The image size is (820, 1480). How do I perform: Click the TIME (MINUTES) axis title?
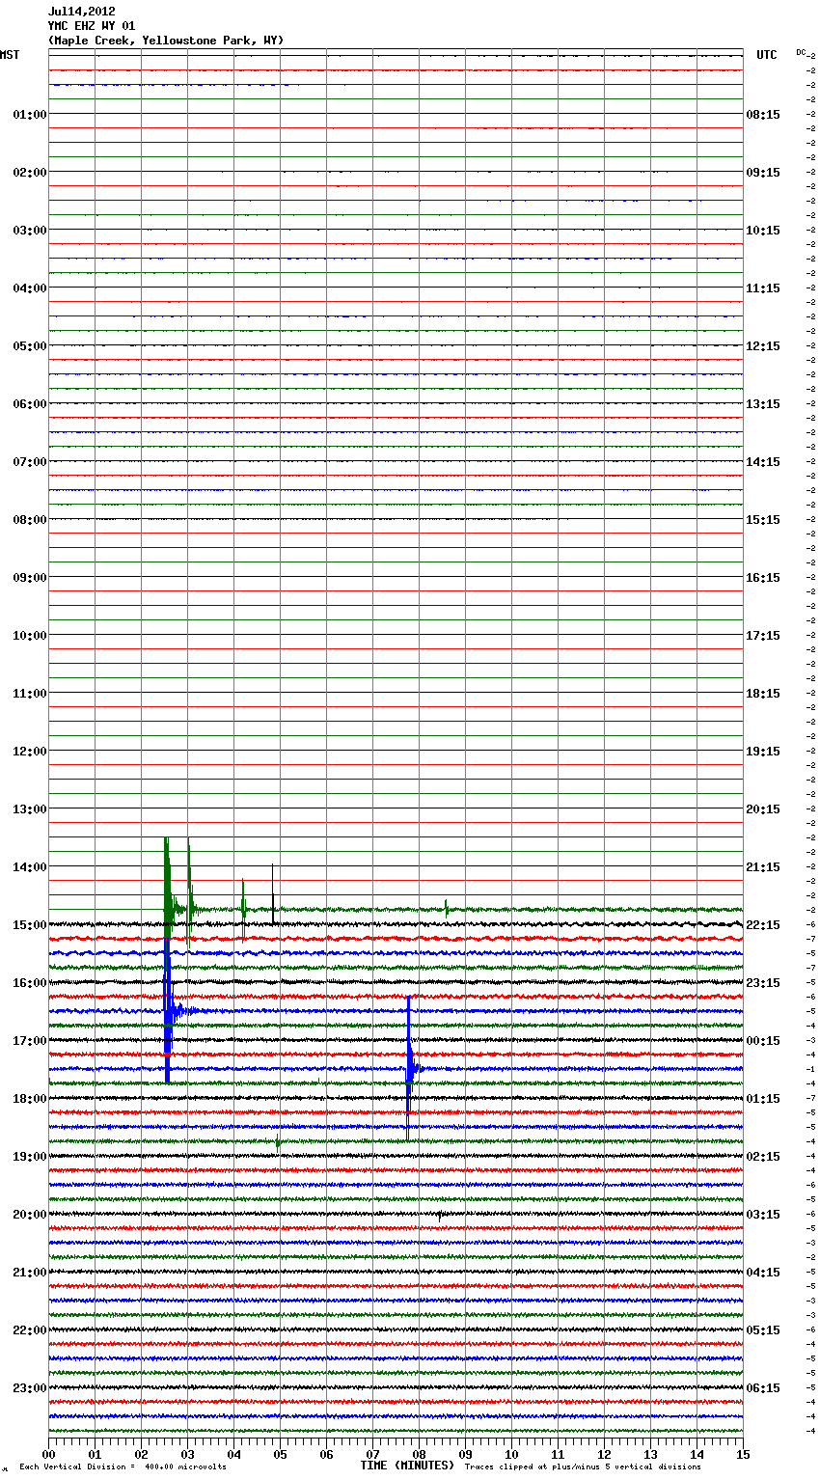(407, 1466)
